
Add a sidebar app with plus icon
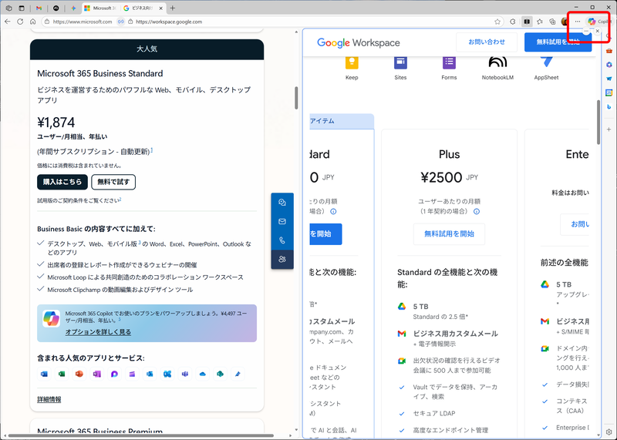coord(609,129)
